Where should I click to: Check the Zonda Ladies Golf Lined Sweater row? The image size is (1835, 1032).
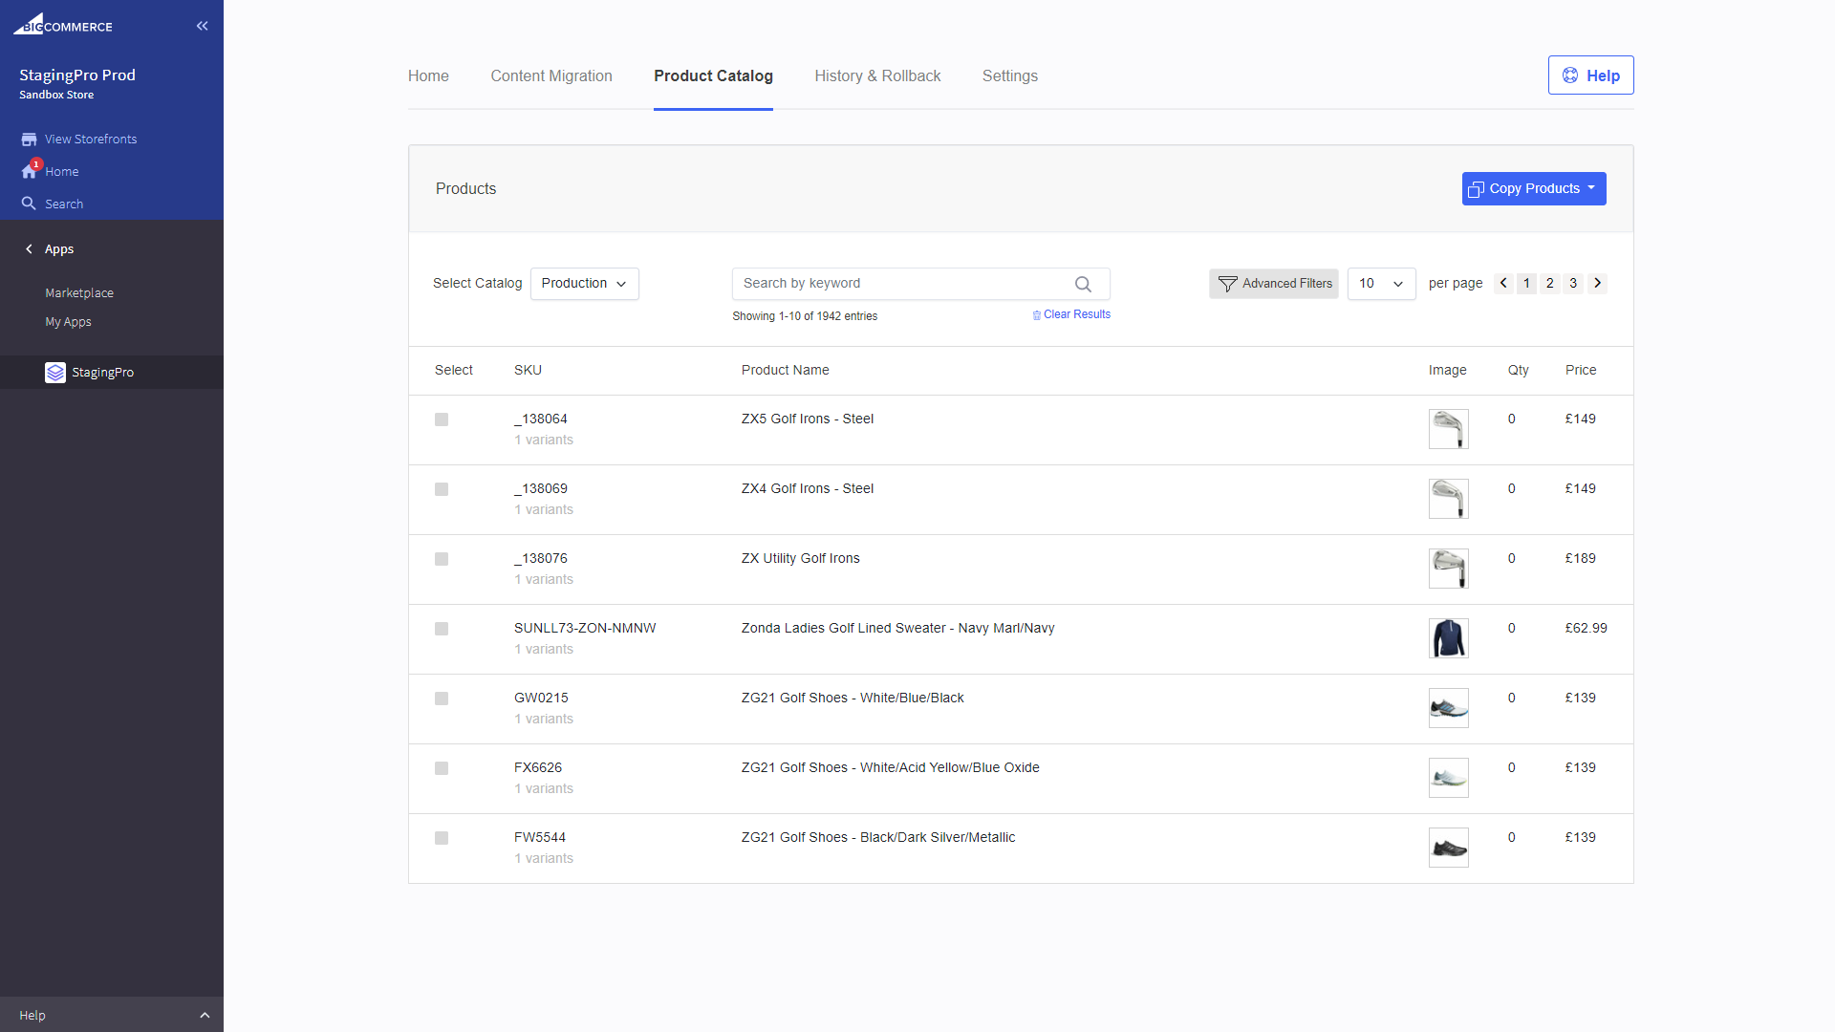click(x=442, y=629)
